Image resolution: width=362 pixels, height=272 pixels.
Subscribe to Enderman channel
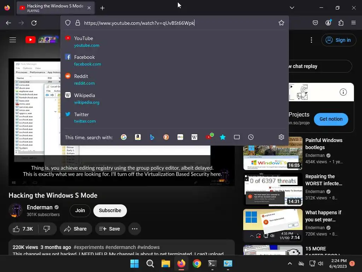tap(110, 210)
